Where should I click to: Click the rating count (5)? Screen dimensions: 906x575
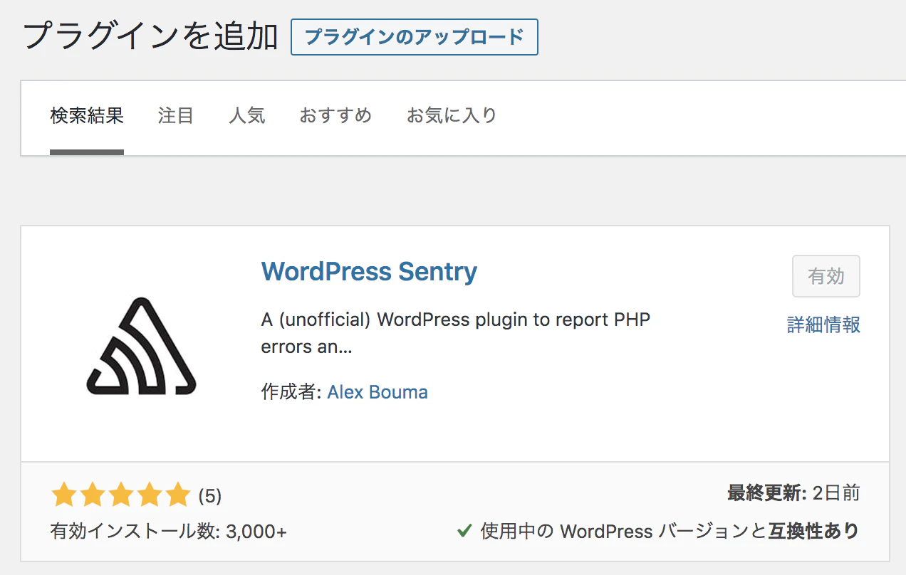[x=210, y=496]
